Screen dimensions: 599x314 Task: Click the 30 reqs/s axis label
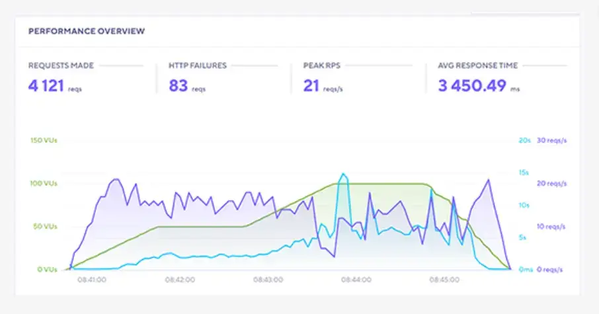pos(551,140)
